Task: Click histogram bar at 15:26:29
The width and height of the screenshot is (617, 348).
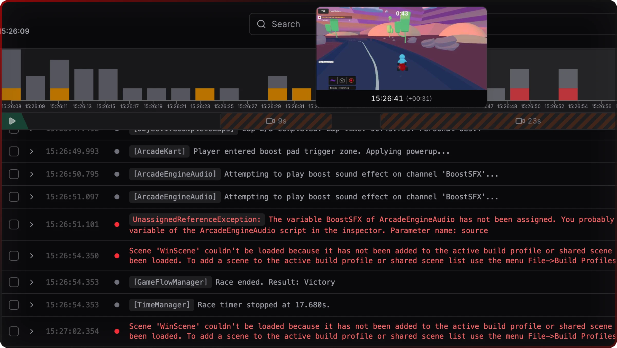Action: (x=278, y=88)
